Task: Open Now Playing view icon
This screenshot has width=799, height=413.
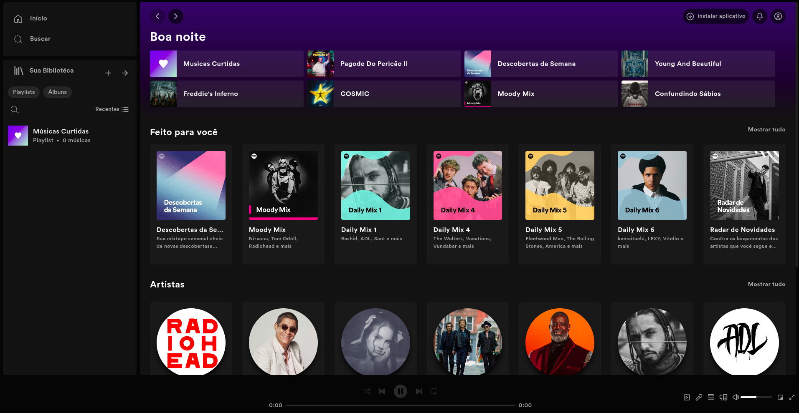Action: (x=687, y=398)
